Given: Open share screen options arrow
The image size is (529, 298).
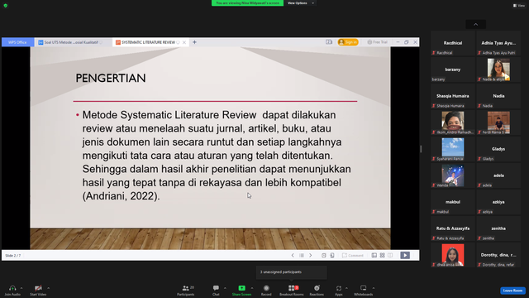Looking at the screenshot, I should 252,288.
